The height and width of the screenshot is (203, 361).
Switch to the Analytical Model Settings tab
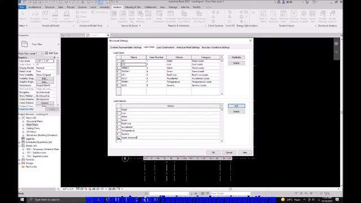(188, 47)
